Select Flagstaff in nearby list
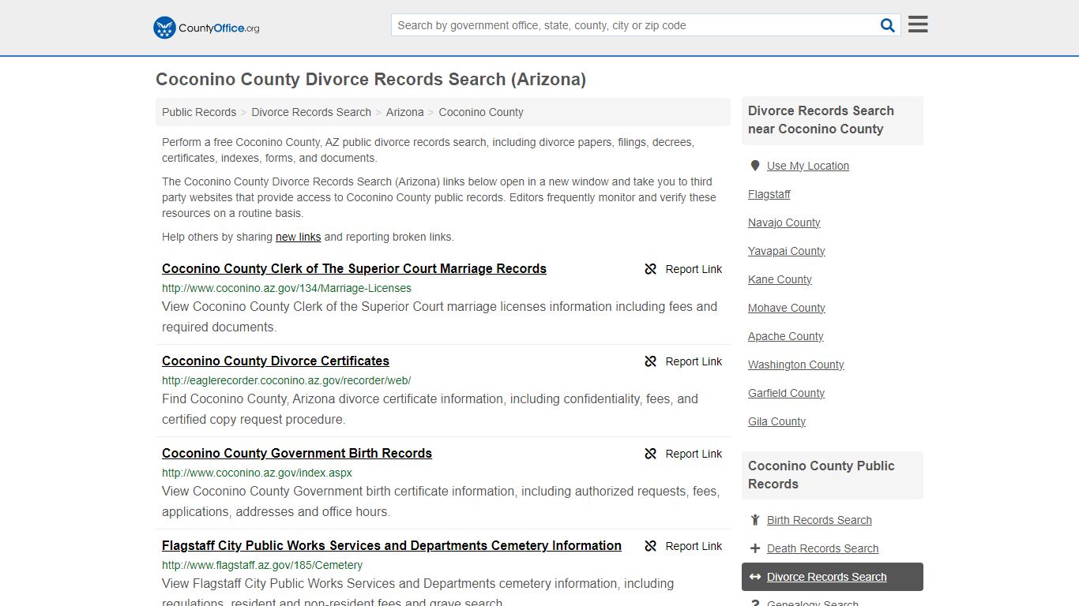The image size is (1079, 606). click(x=769, y=194)
